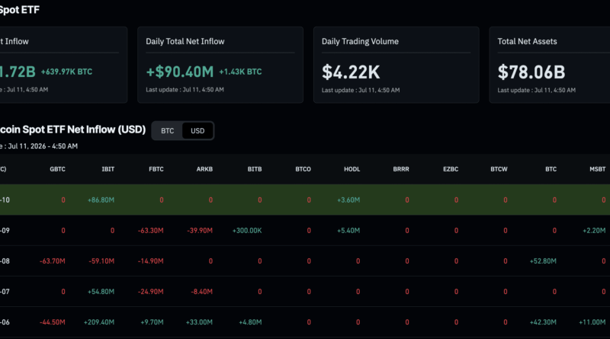Image resolution: width=610 pixels, height=339 pixels.
Task: Click the BITB column header
Action: (255, 169)
